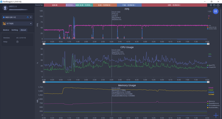This screenshot has width=222, height=119.
Task: Click the Version: label in About panel
Action: pos(6,38)
